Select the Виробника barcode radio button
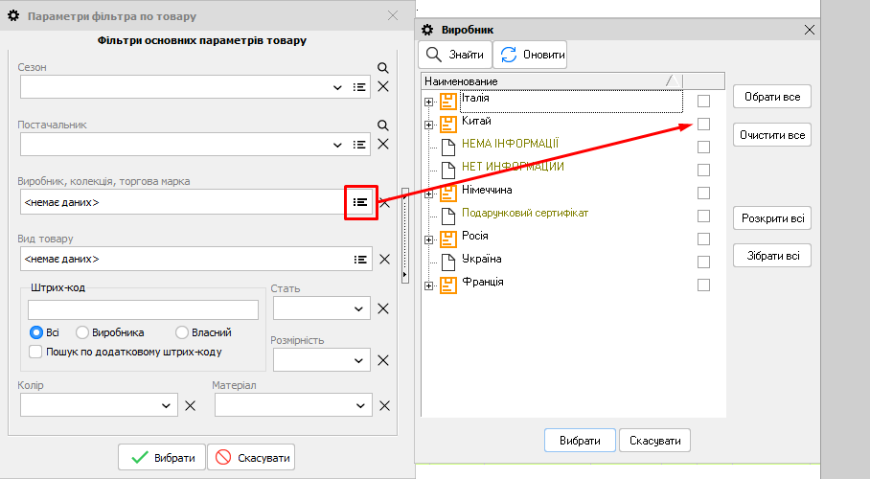Image resolution: width=870 pixels, height=479 pixels. click(x=82, y=332)
